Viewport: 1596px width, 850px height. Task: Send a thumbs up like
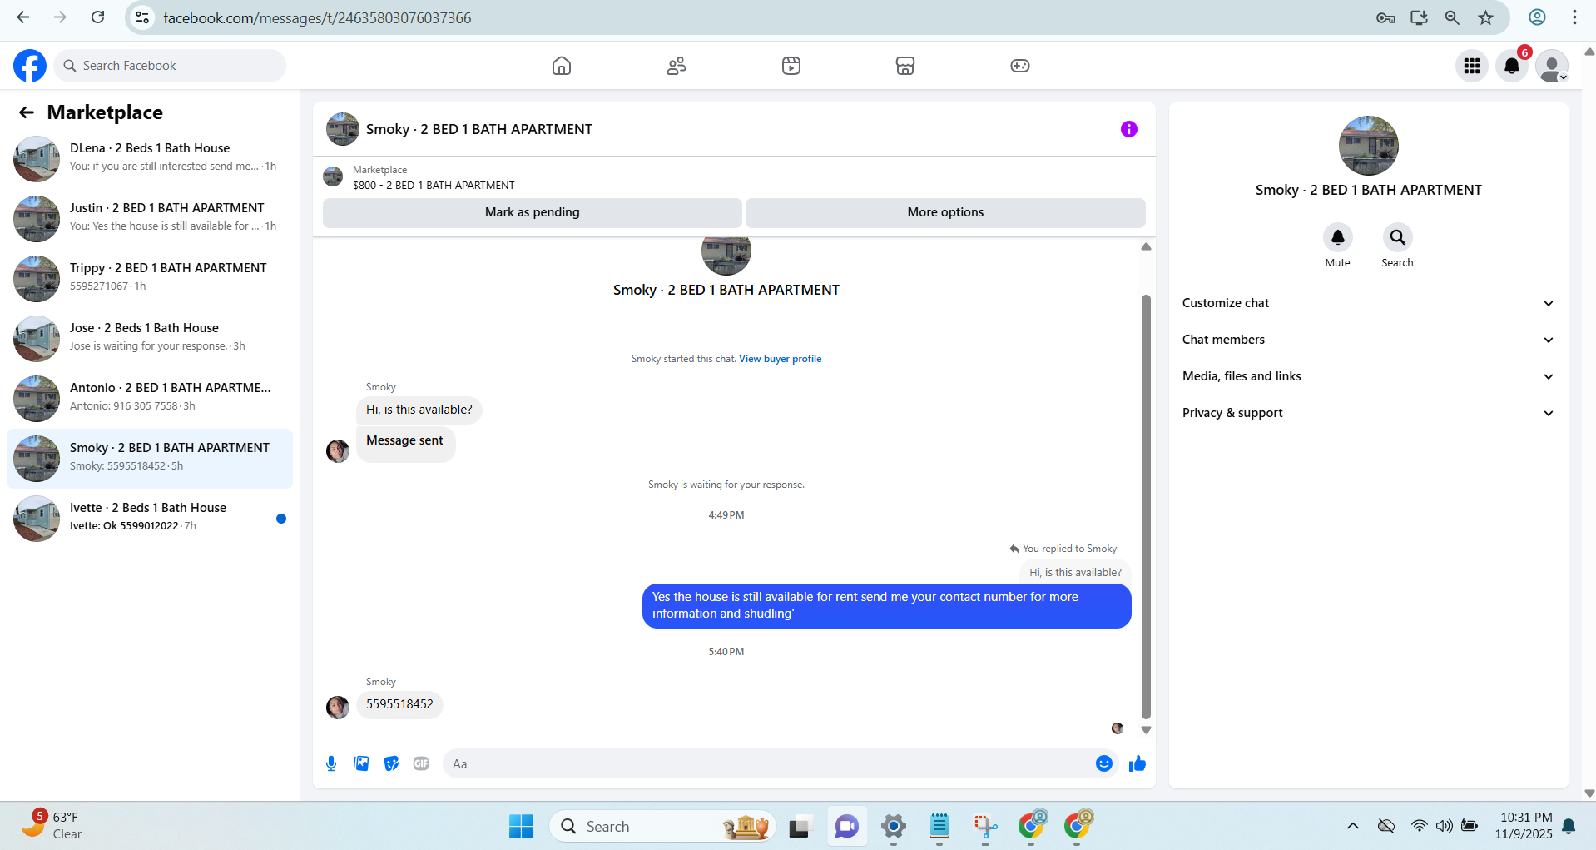tap(1138, 763)
